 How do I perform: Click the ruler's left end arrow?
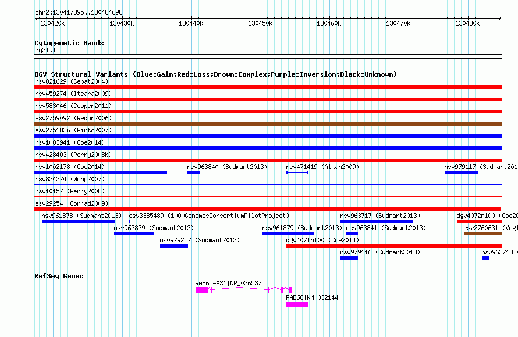(36, 18)
